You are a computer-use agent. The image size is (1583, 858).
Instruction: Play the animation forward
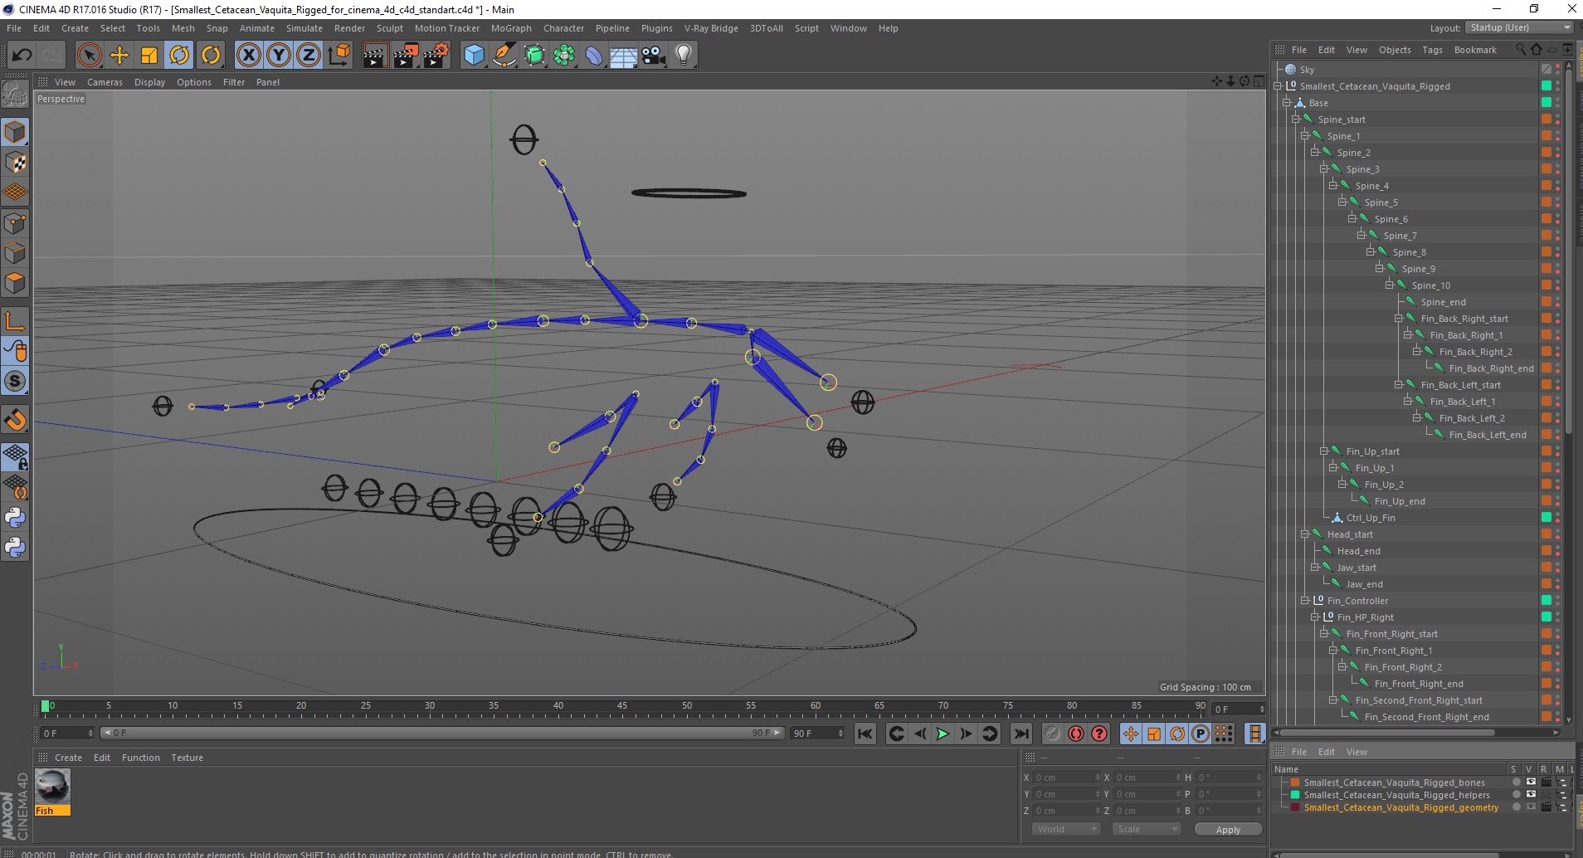click(942, 734)
